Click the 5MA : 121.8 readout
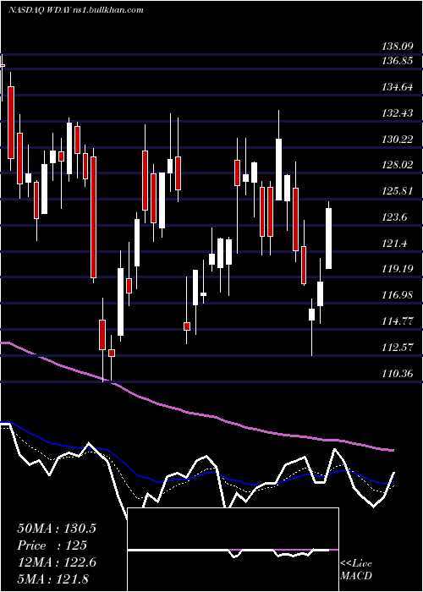This screenshot has height=592, width=423. click(x=52, y=578)
